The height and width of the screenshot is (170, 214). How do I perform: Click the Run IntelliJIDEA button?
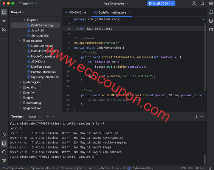[158, 3]
